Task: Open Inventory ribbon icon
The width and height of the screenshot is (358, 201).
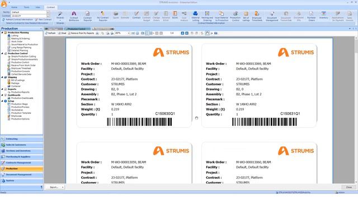Action: coord(323,15)
